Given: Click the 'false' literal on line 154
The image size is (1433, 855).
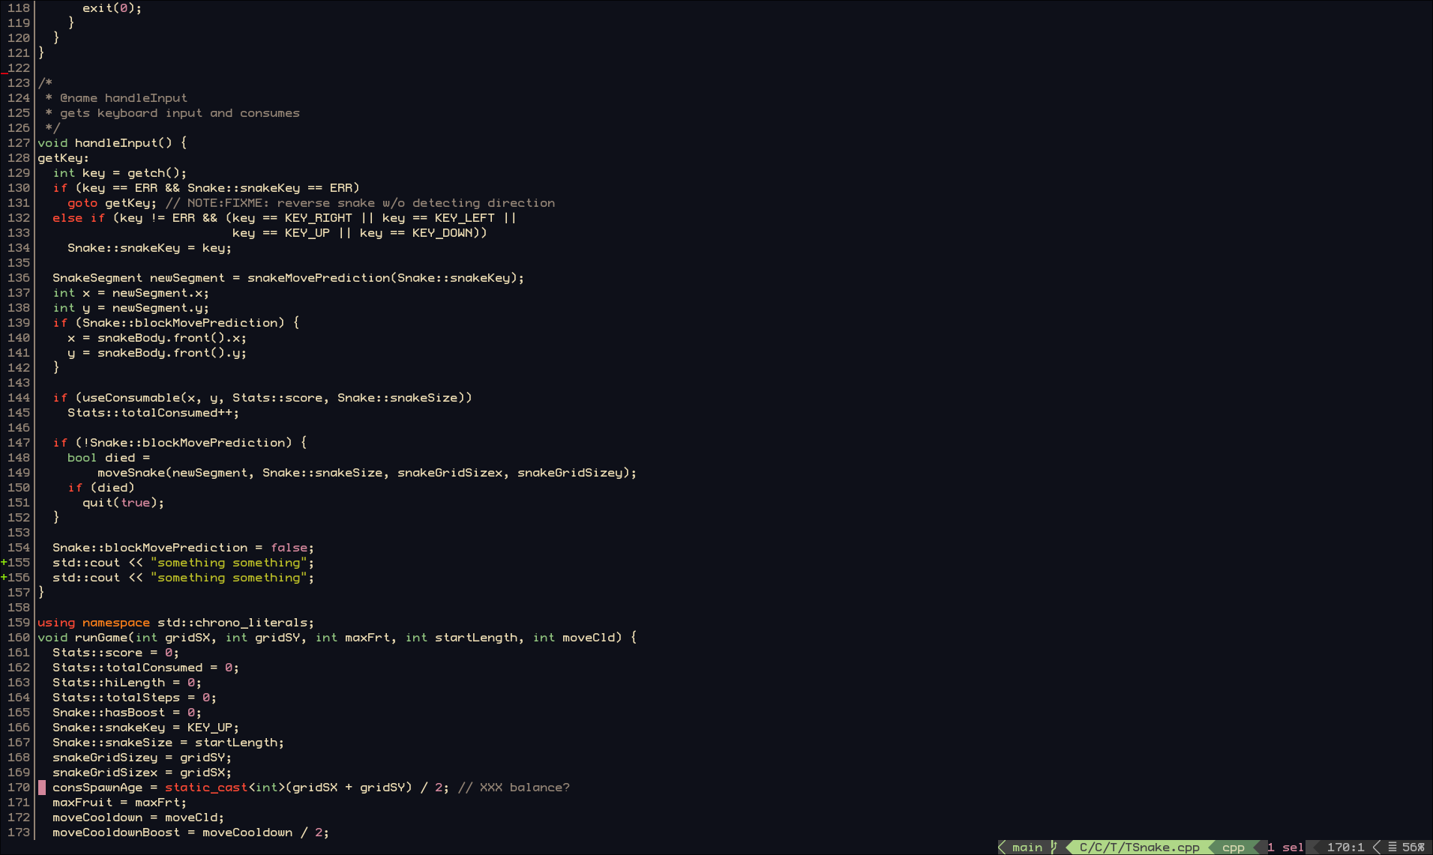Looking at the screenshot, I should tap(288, 547).
